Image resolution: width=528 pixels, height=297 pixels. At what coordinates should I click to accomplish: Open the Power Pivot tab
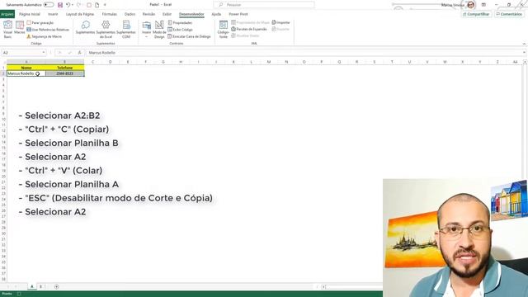click(238, 14)
